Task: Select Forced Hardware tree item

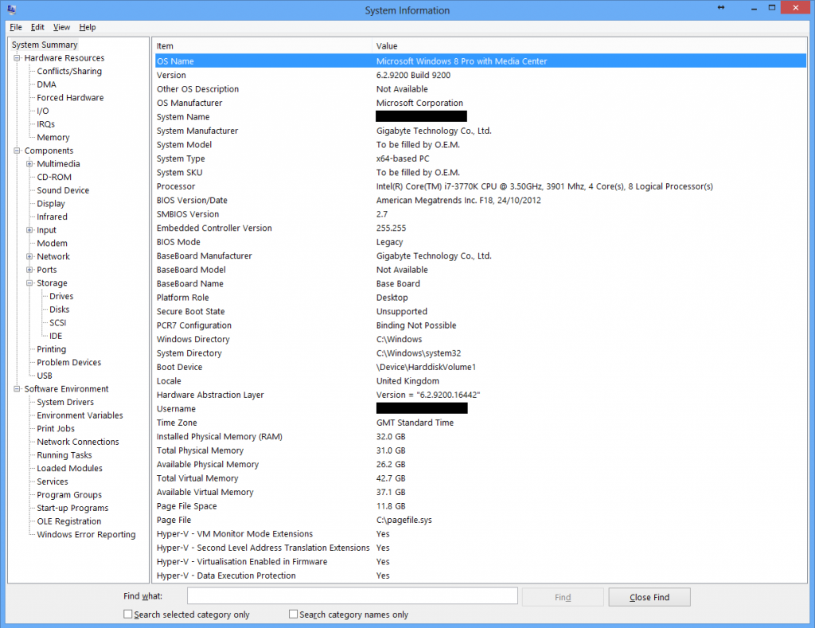Action: (70, 98)
